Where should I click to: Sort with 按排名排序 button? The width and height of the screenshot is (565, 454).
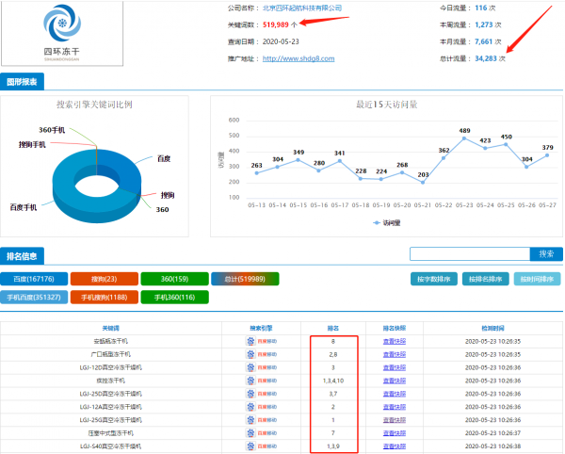(486, 280)
